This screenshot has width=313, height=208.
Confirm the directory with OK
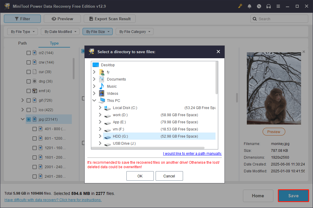(140, 176)
